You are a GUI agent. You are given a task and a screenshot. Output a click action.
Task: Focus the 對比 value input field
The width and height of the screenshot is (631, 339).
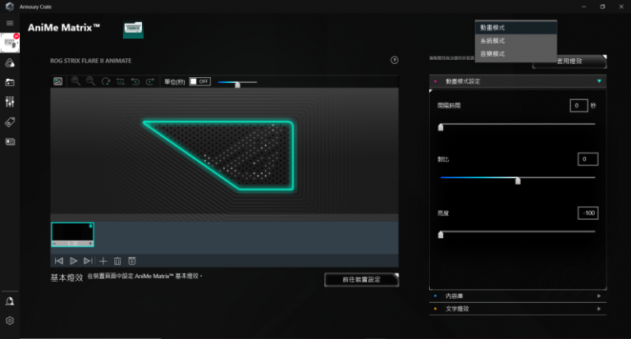[x=588, y=159]
